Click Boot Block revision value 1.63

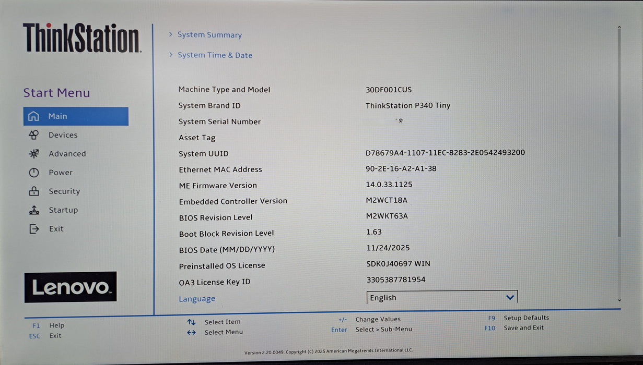(x=374, y=232)
